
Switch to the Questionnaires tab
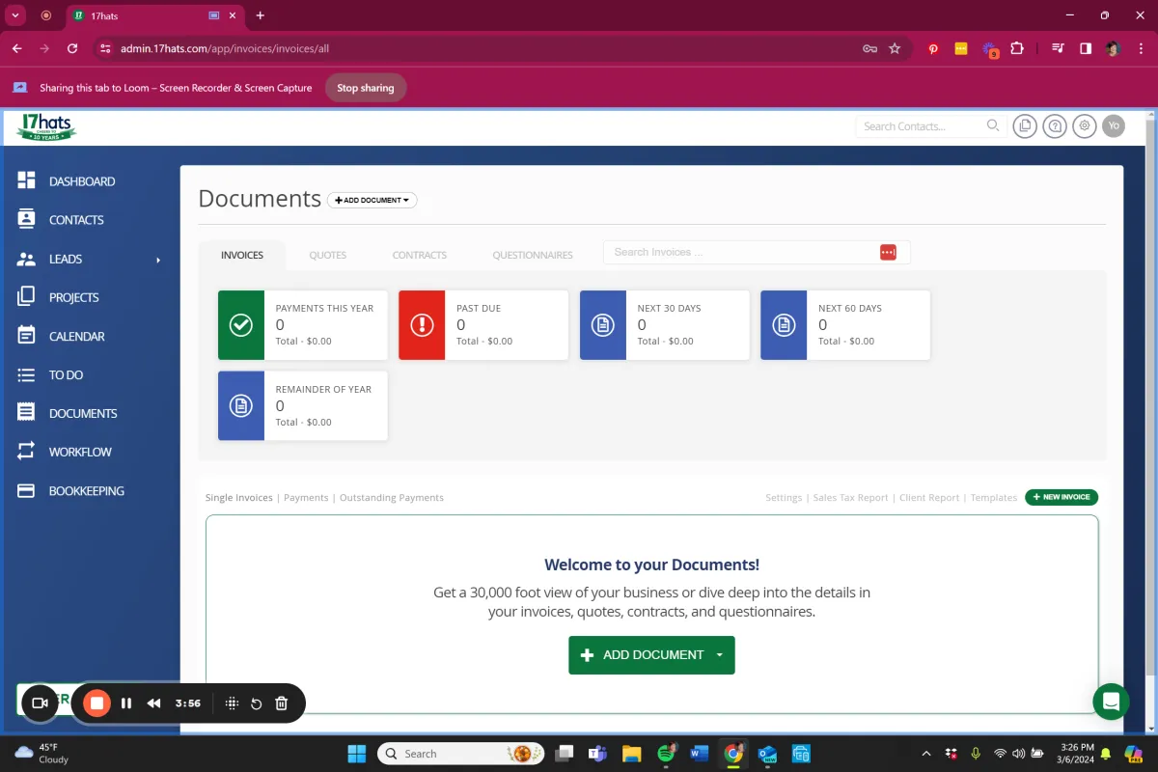[x=533, y=255]
